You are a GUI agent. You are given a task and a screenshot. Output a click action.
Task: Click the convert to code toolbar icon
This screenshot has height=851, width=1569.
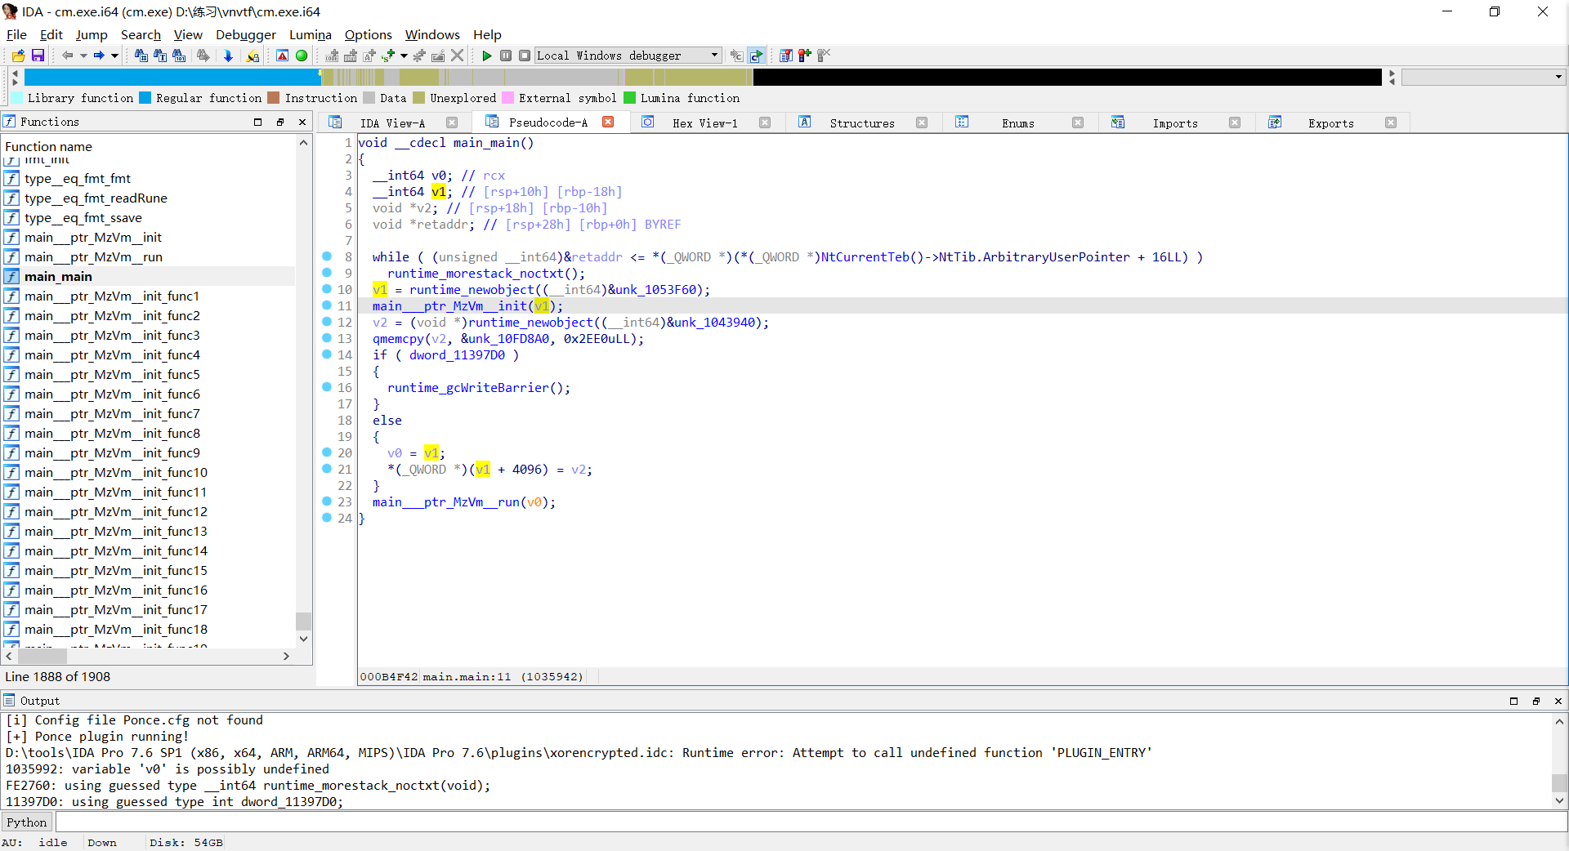[x=332, y=56]
